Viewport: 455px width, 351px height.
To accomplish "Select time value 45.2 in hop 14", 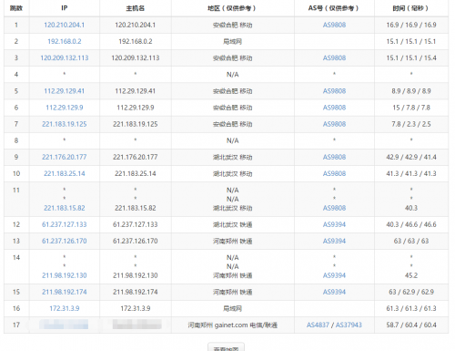I will tap(411, 275).
